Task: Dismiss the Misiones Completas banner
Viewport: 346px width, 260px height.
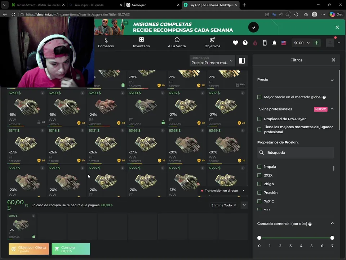Action: pos(337,27)
